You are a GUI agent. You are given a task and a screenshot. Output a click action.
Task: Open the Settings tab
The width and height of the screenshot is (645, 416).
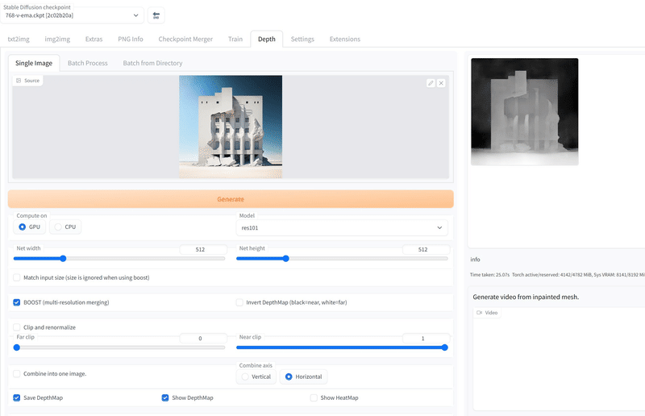tap(302, 39)
